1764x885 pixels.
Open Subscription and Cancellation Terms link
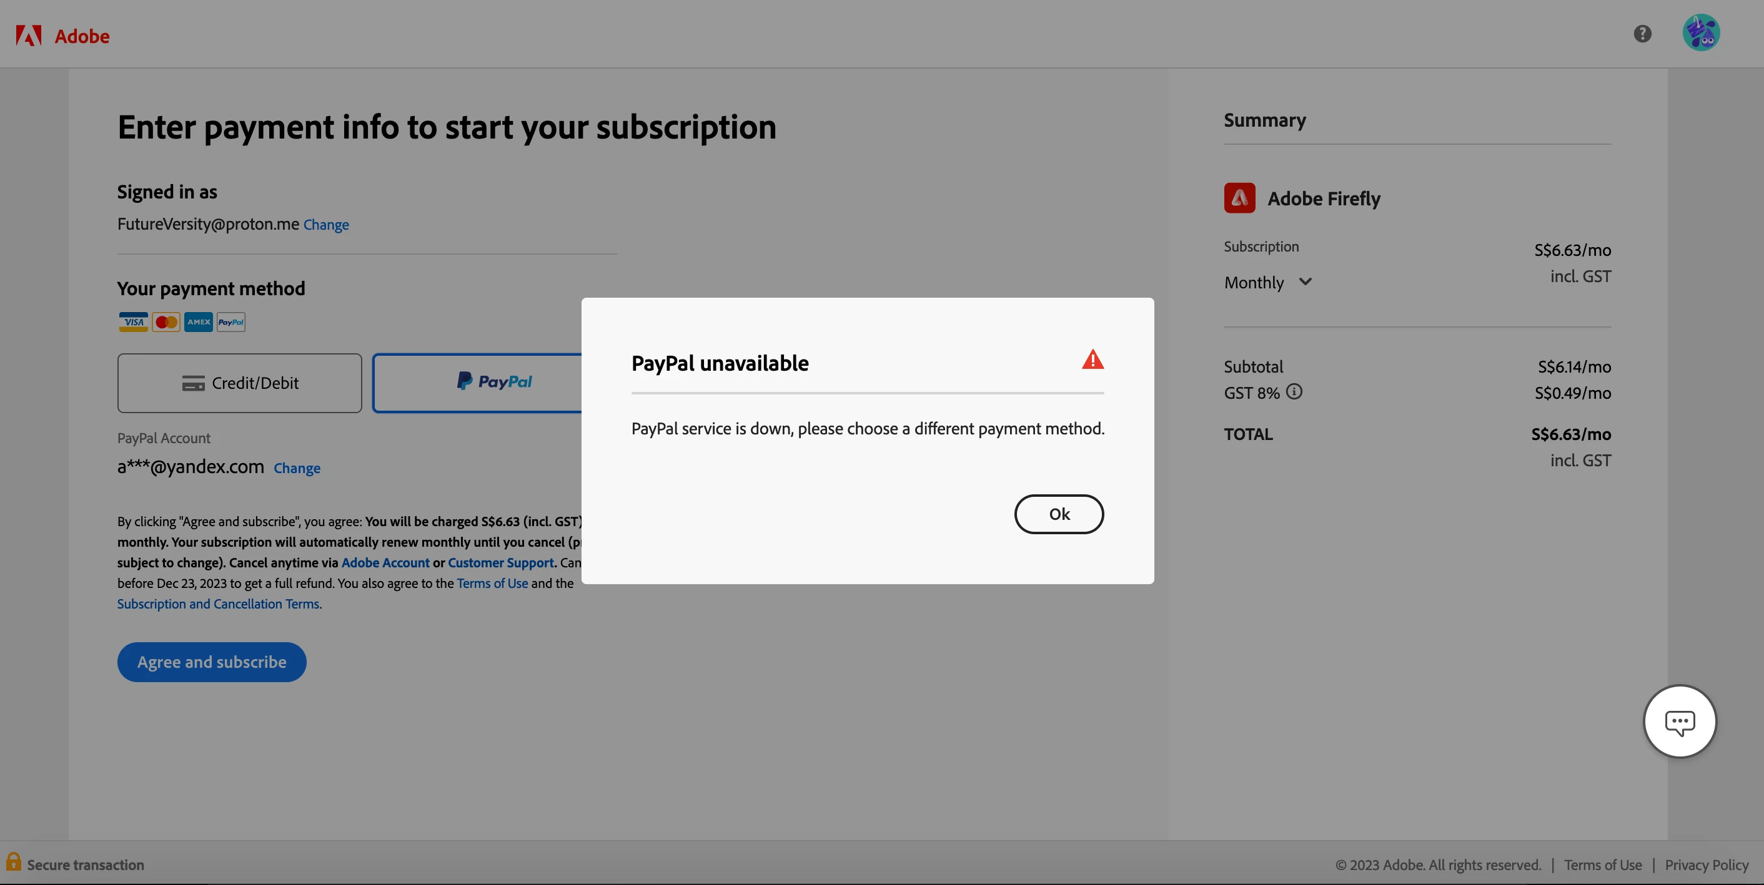point(218,604)
